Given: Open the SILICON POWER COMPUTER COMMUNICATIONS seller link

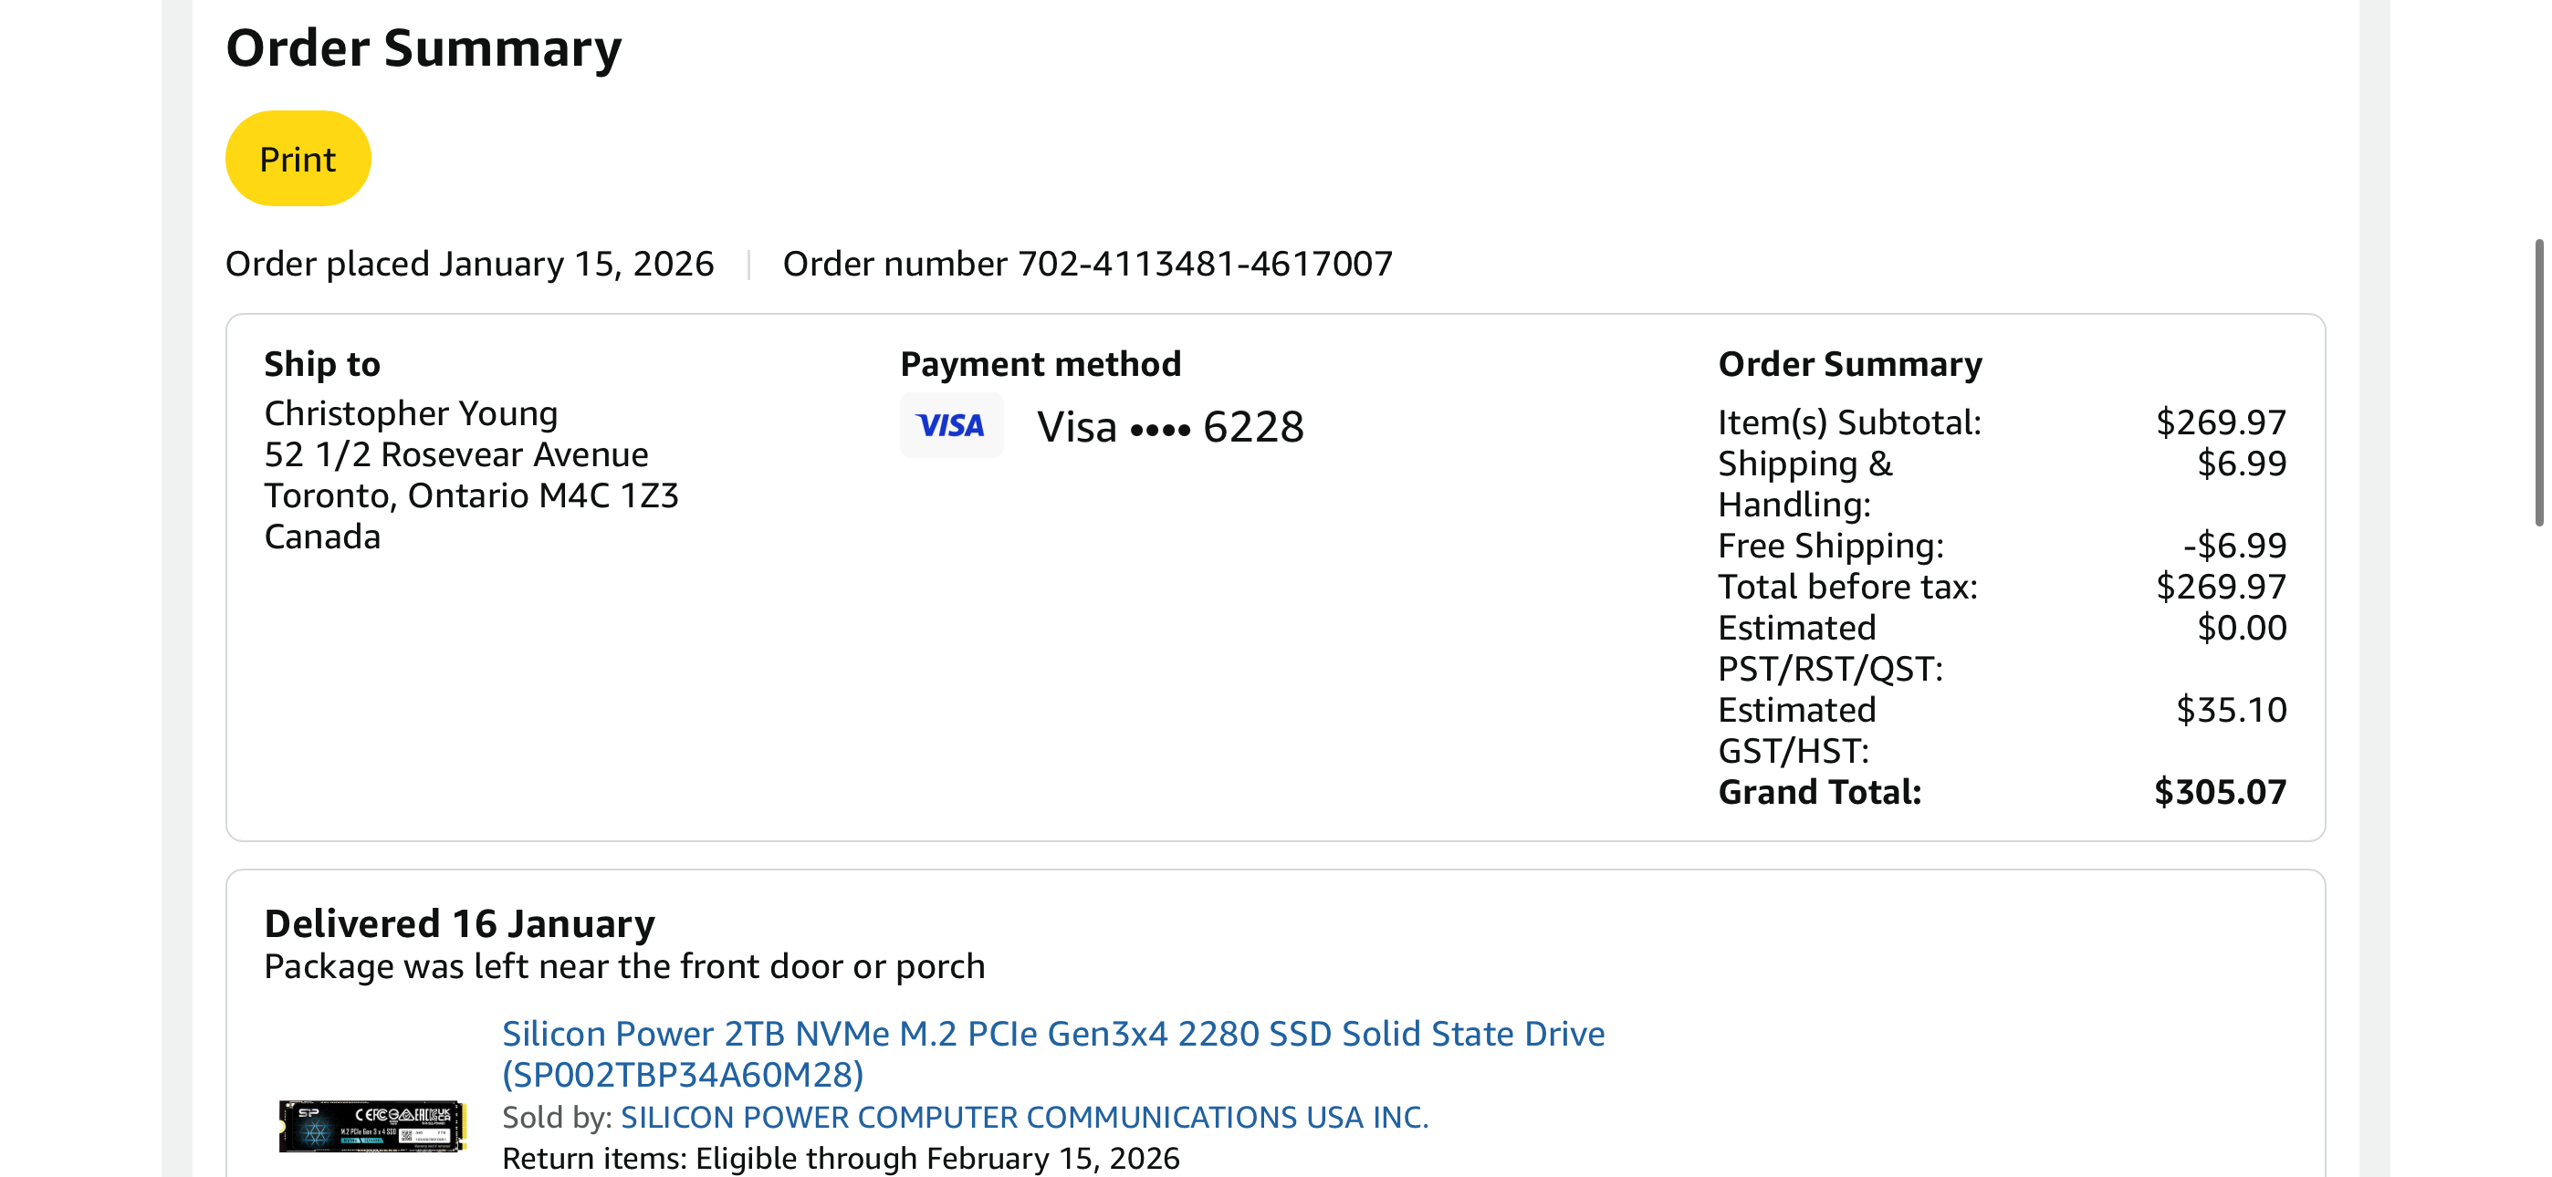Looking at the screenshot, I should (1023, 1117).
